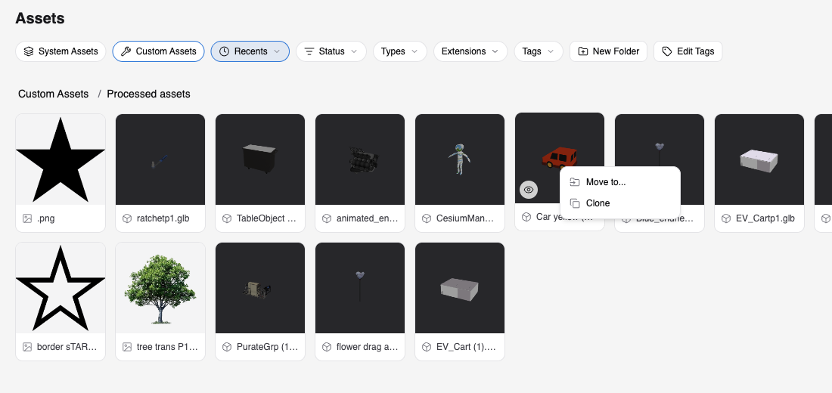Click cube icon beside PurateGrp label

tap(227, 347)
